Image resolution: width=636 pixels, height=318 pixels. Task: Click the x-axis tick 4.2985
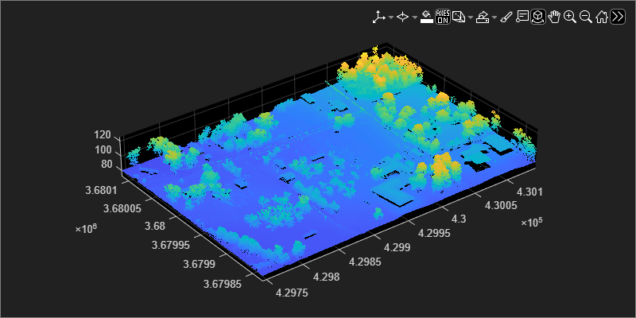(x=366, y=262)
